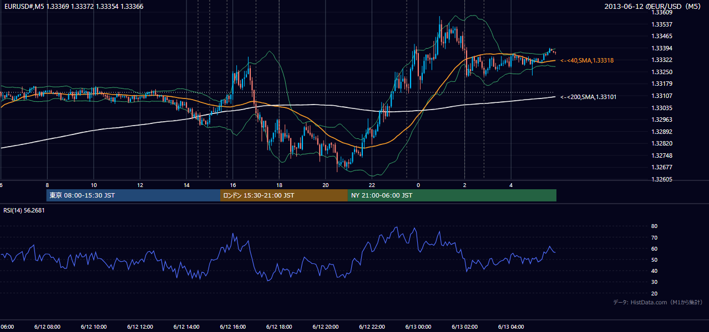Click RSI scale level 50
This screenshot has width=709, height=332.
point(654,260)
